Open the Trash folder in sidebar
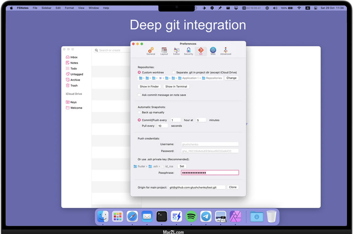This screenshot has height=234, width=353. pos(74,85)
